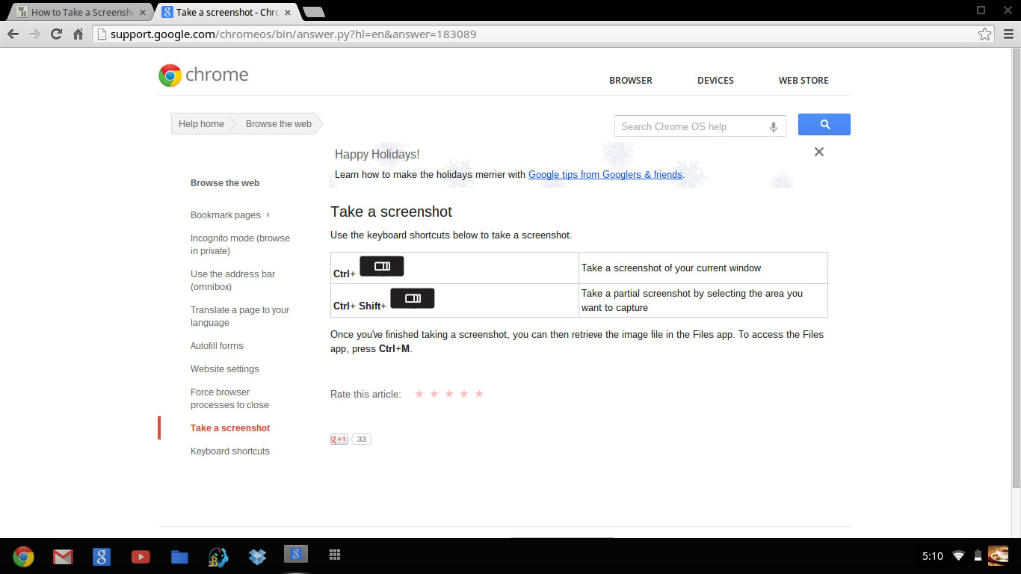The image size is (1021, 574).
Task: Click the Google +1 button
Action: coord(339,439)
